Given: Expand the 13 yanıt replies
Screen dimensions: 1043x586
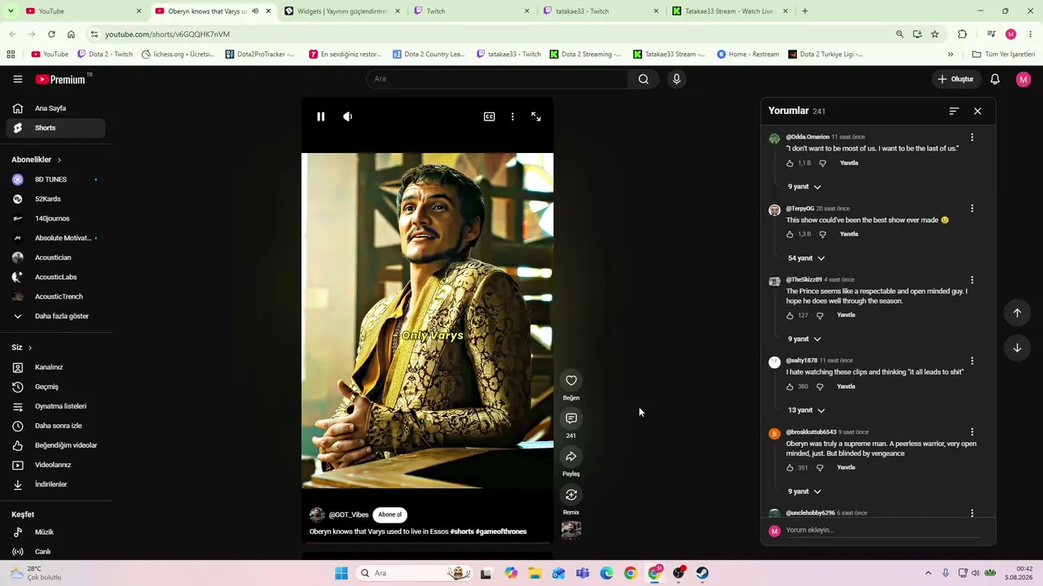Looking at the screenshot, I should pos(807,410).
